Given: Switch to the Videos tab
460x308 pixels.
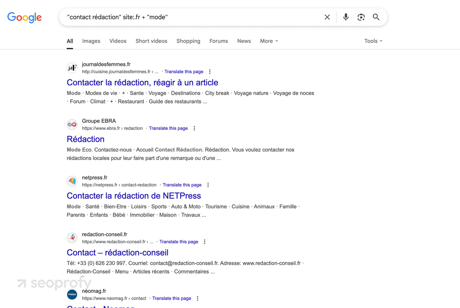Looking at the screenshot, I should tap(118, 41).
